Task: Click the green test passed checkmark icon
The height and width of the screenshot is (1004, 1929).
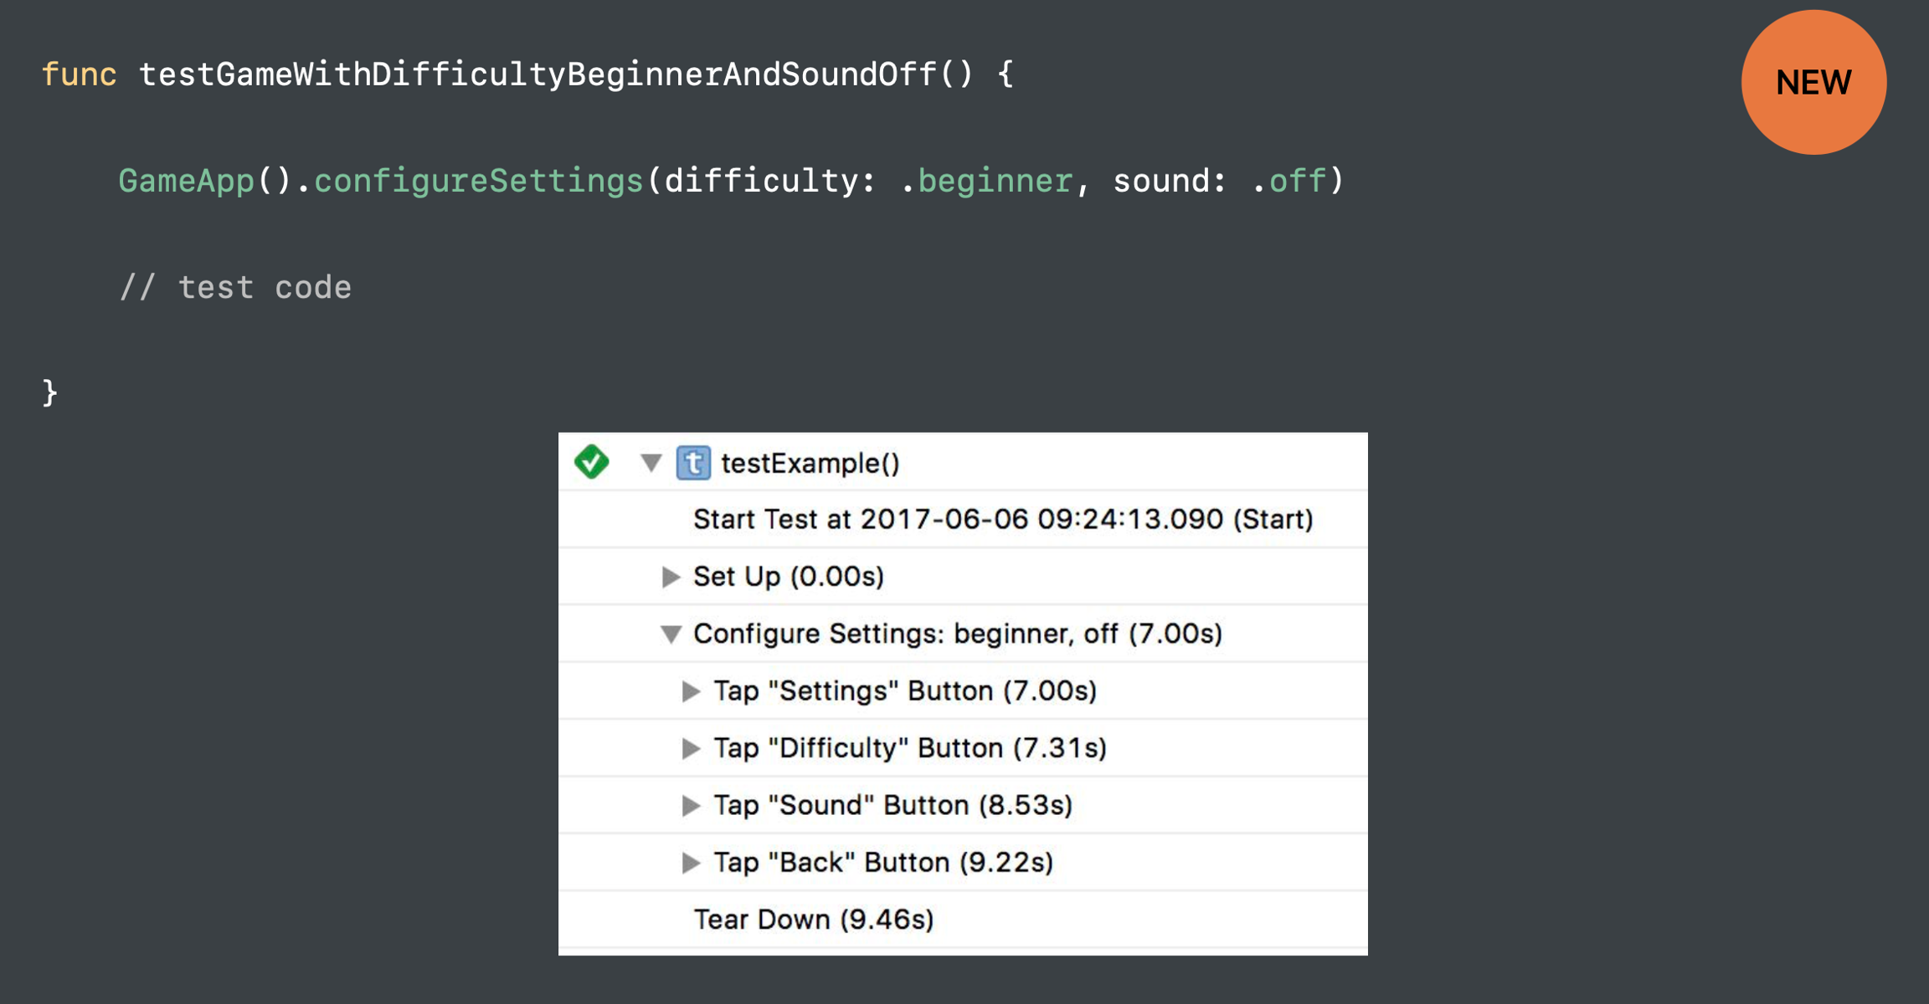Action: point(591,462)
